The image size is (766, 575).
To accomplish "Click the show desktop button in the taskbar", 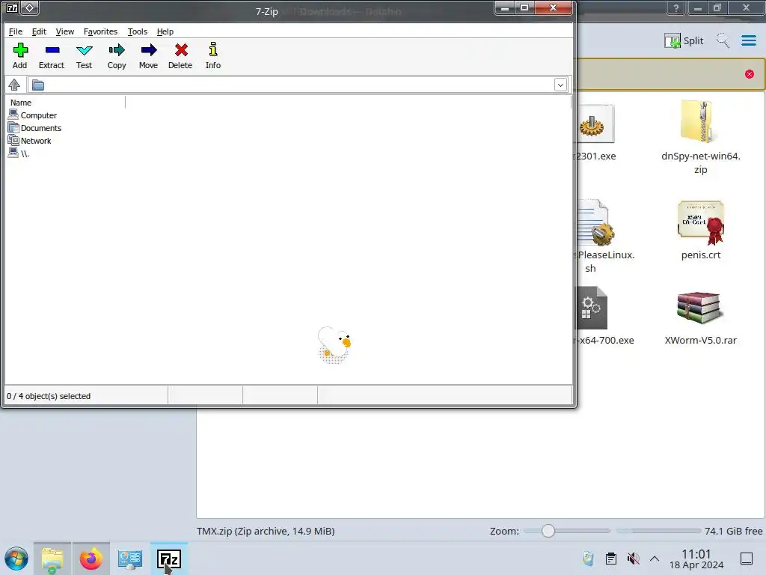I will [x=747, y=559].
